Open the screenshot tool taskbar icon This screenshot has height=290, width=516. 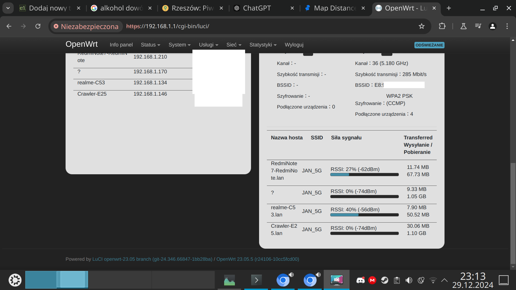click(x=337, y=280)
